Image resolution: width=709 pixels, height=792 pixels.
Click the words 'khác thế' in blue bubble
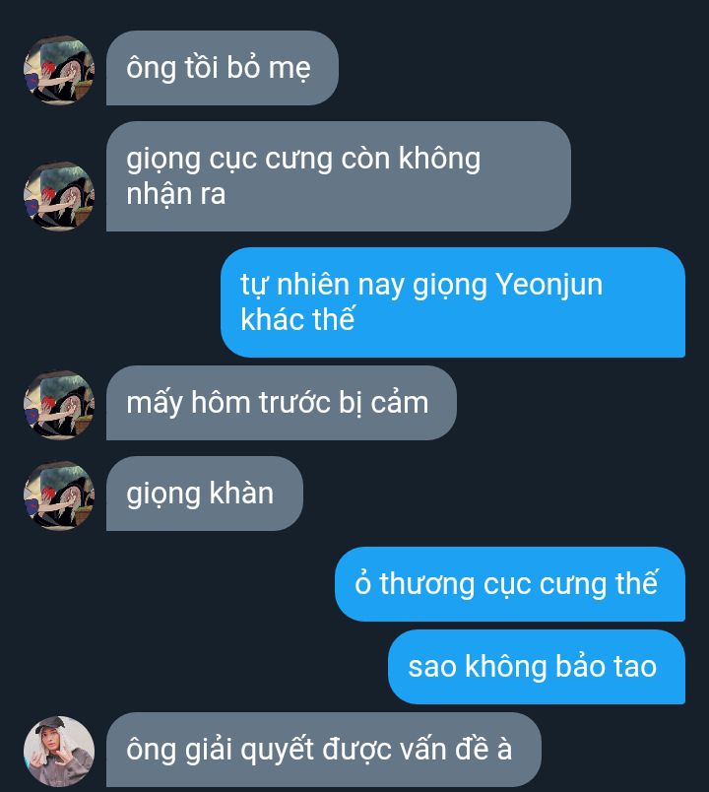(x=297, y=319)
